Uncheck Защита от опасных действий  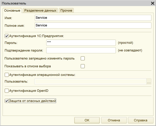coord(7,101)
